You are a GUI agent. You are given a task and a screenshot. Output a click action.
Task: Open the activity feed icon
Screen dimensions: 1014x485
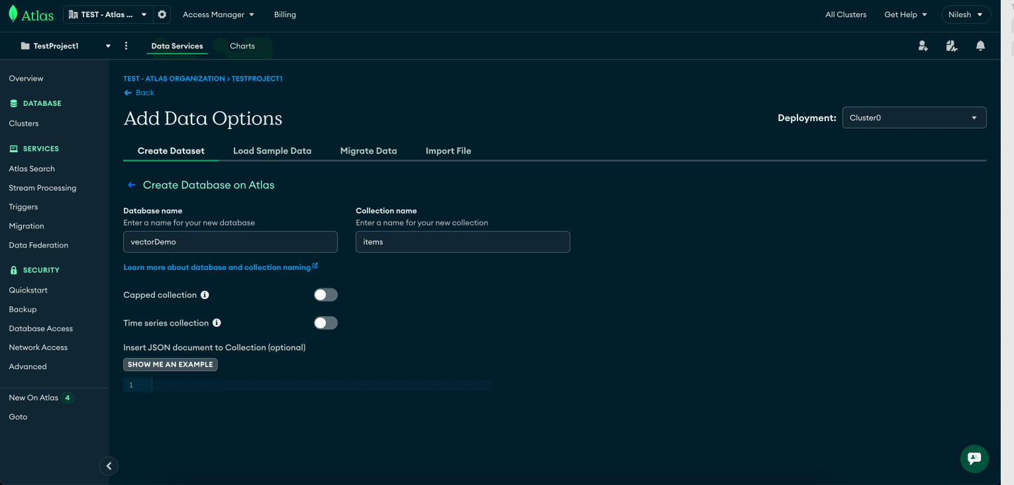[x=952, y=46]
